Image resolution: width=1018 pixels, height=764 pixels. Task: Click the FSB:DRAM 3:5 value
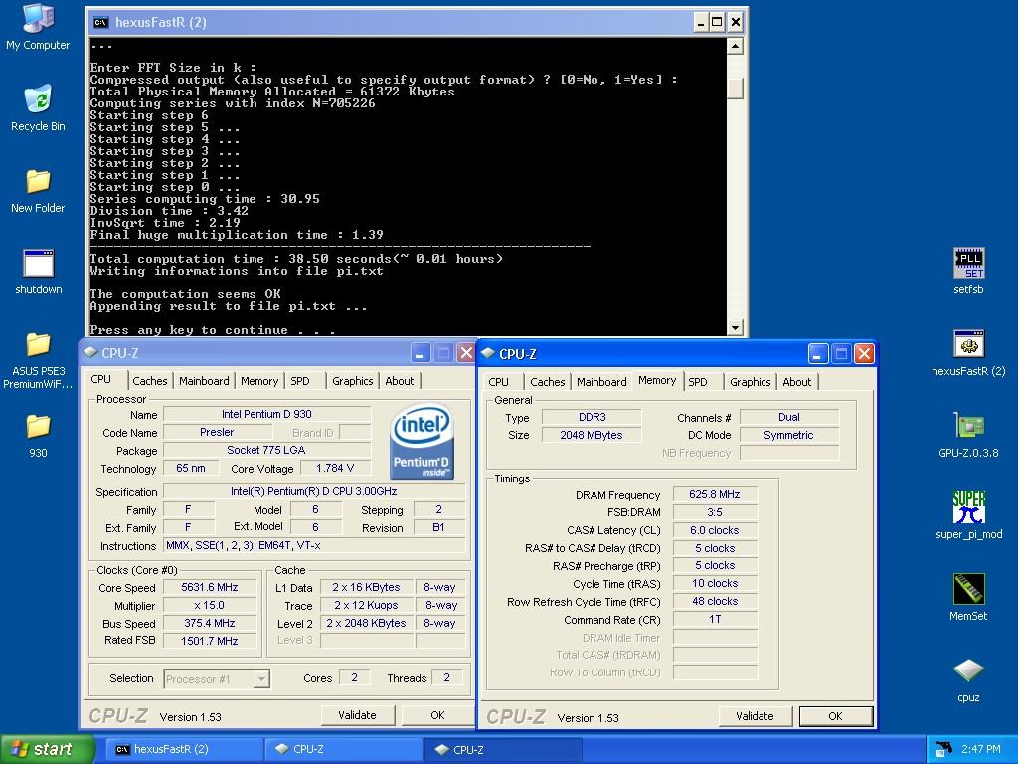point(715,512)
